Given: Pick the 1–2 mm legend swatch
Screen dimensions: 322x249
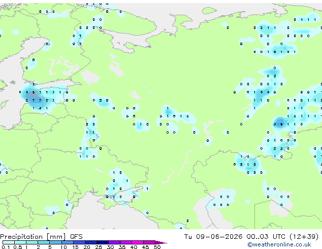Looking at the screenshot, I should pos(32,242).
